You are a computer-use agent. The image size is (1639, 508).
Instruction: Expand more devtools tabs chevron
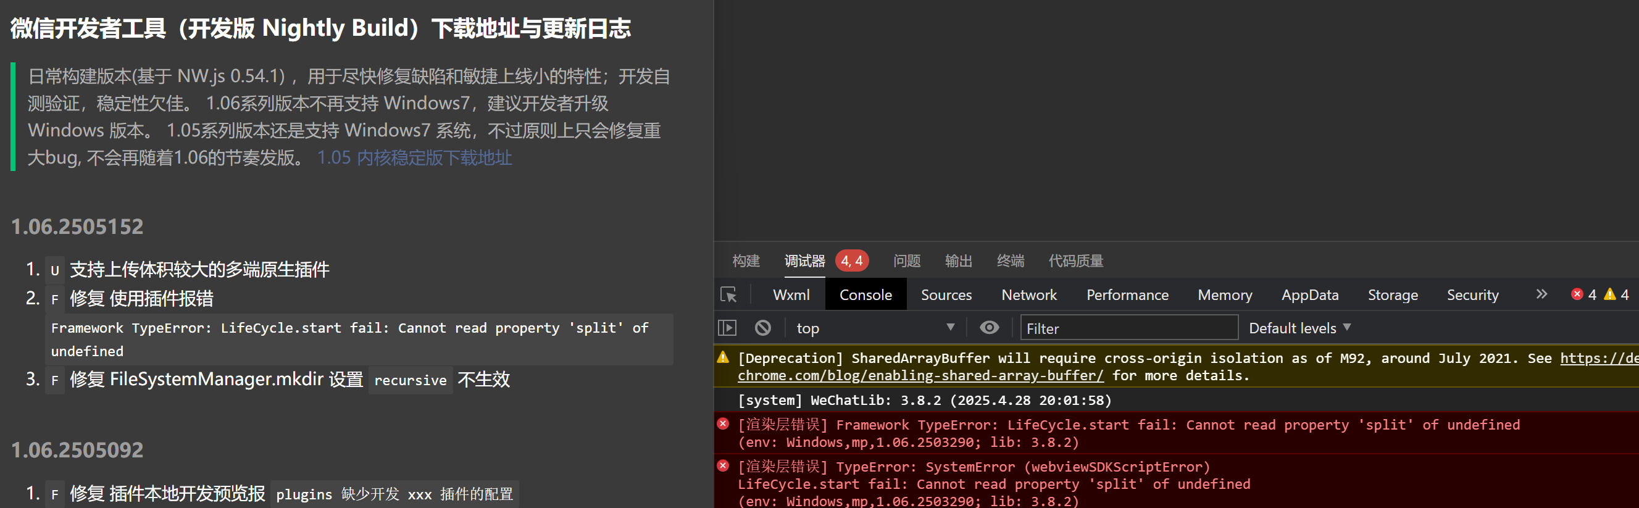coord(1541,294)
